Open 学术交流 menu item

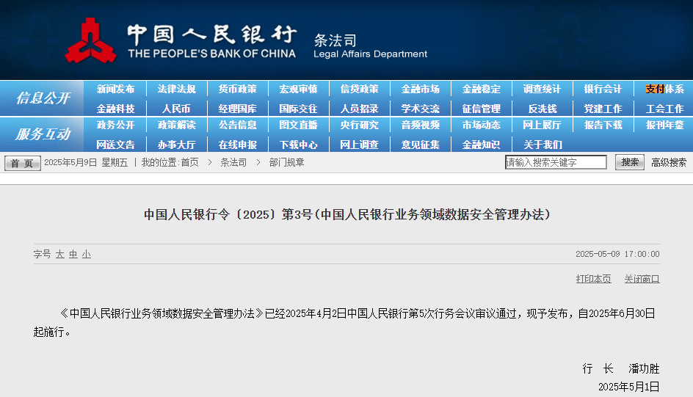[421, 109]
